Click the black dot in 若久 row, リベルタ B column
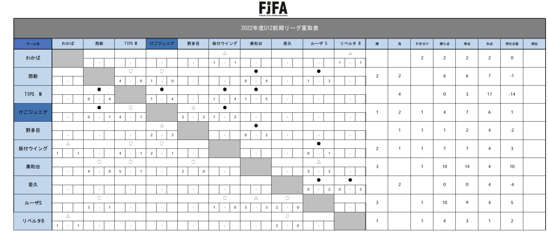 click(x=350, y=180)
